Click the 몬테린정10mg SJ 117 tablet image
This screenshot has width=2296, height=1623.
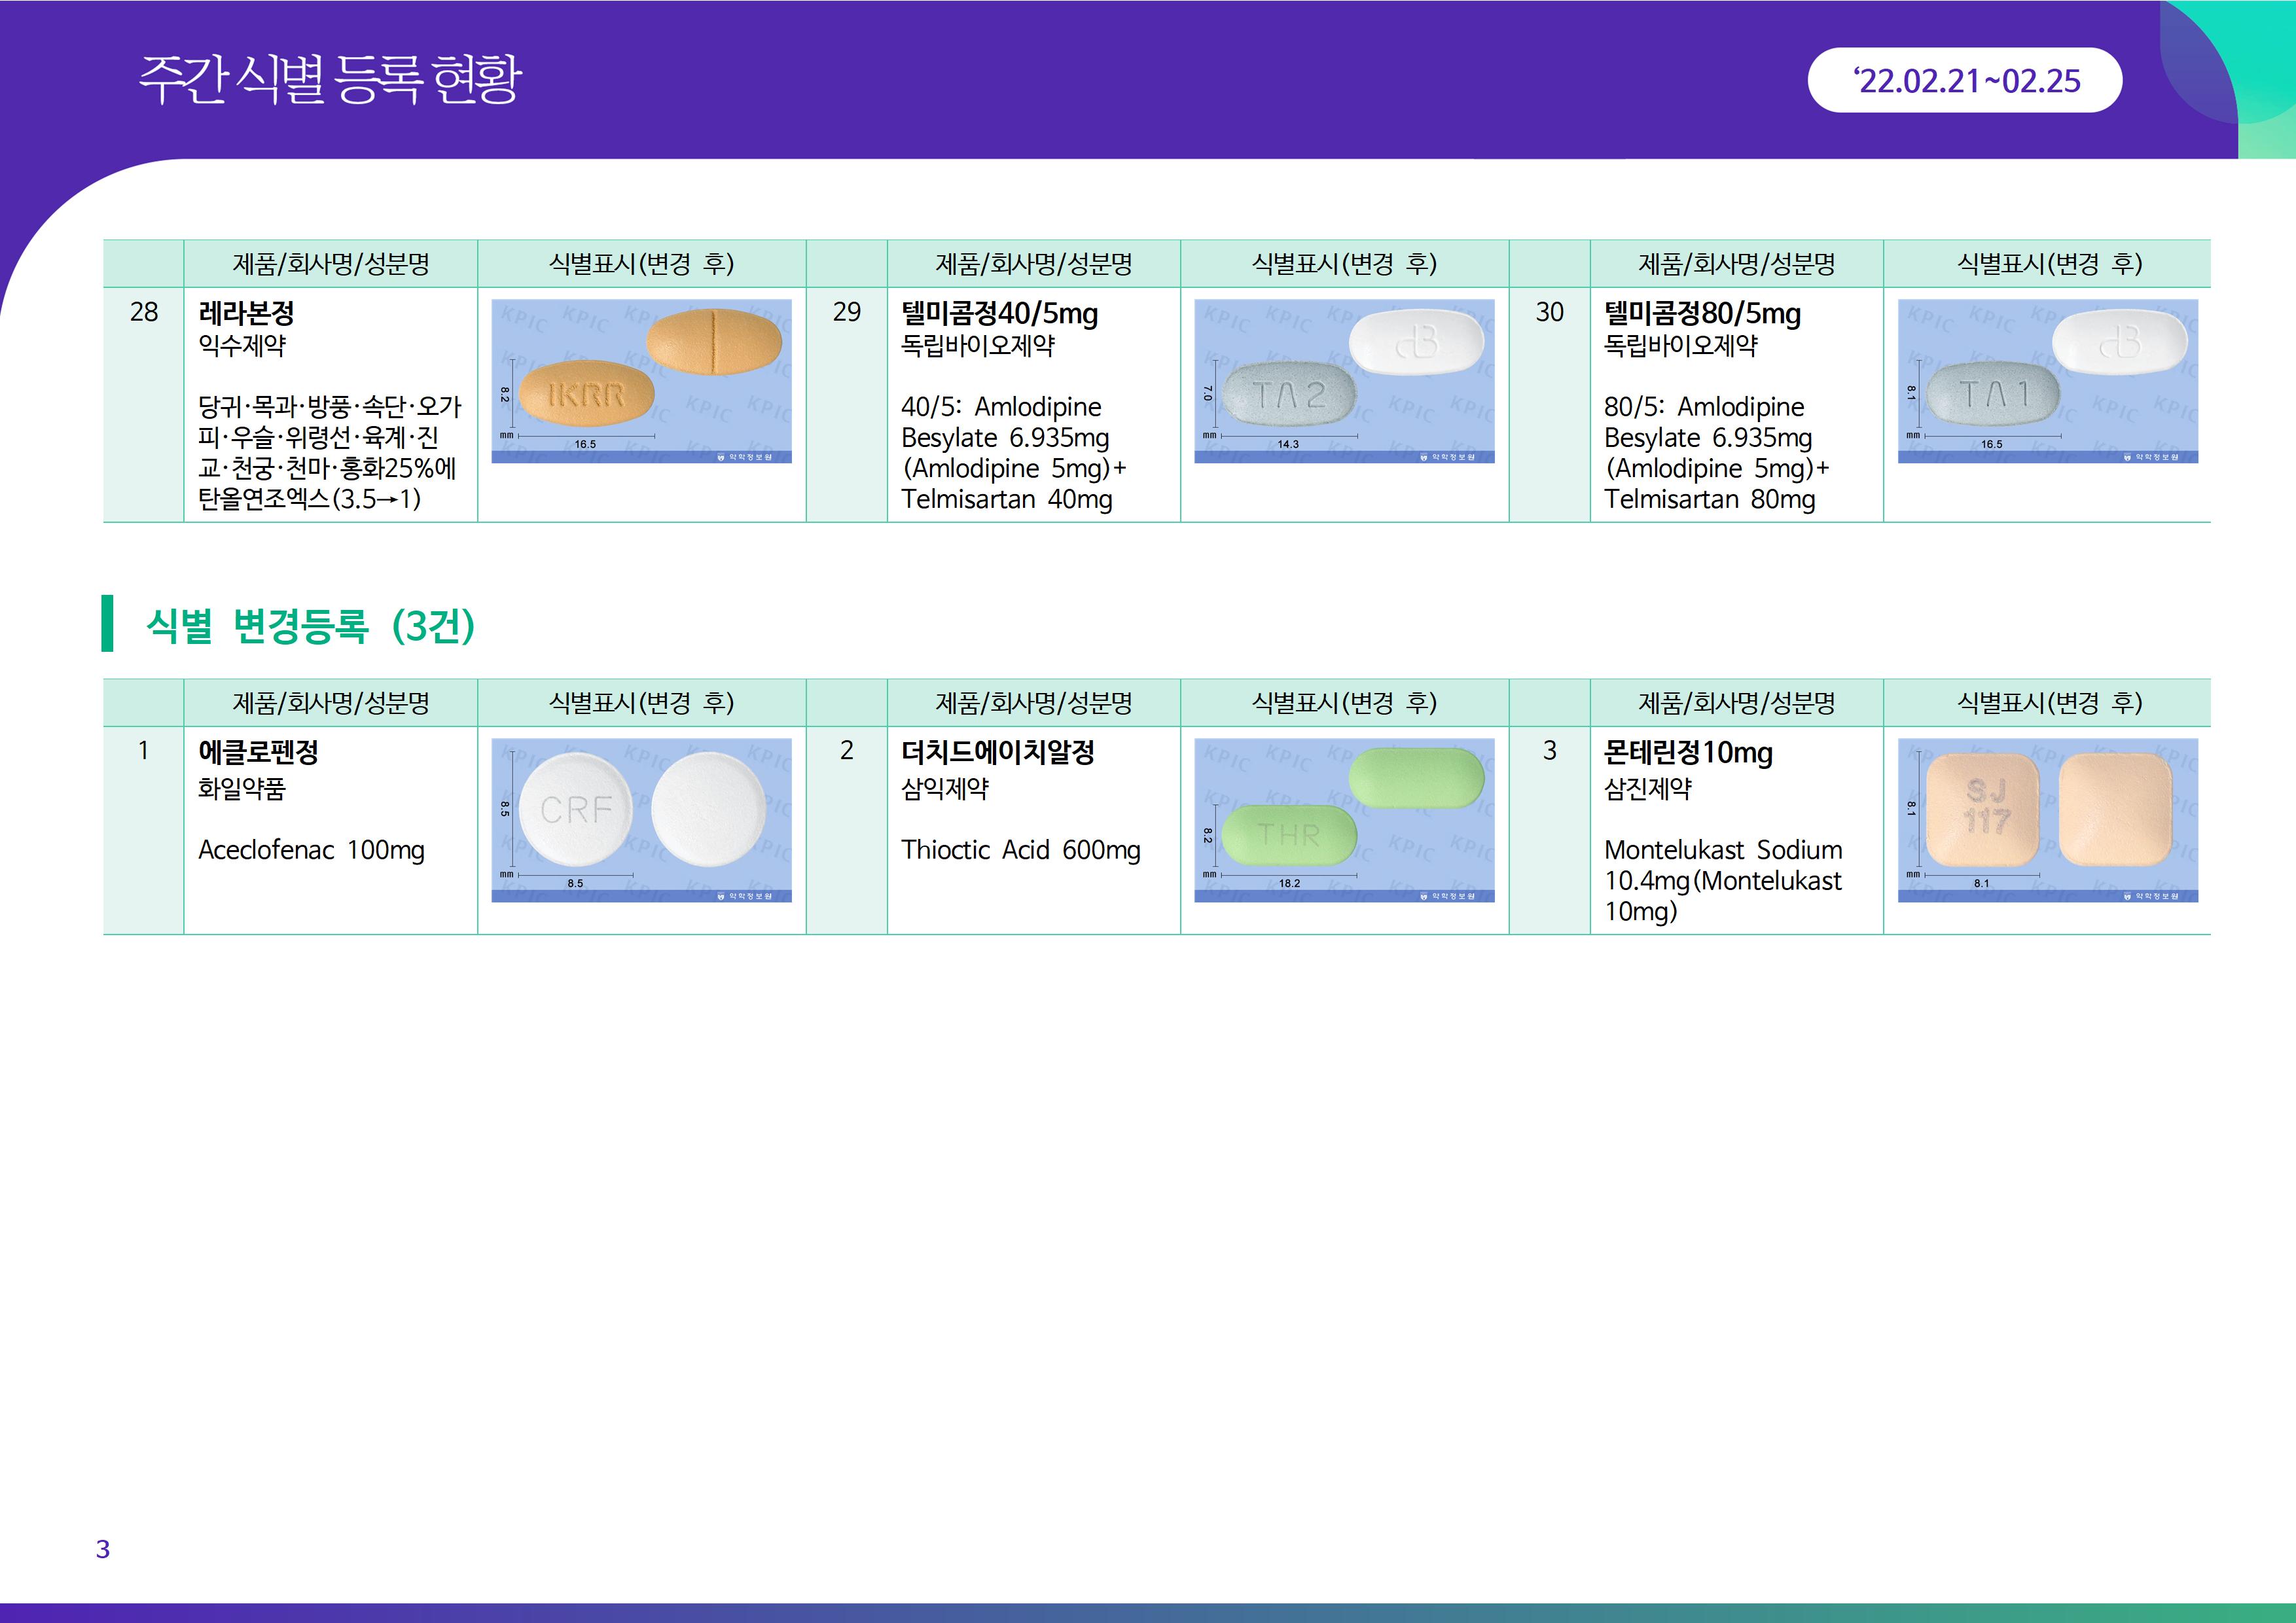(x=2047, y=819)
